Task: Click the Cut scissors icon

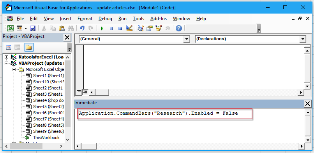Action: coord(44,28)
